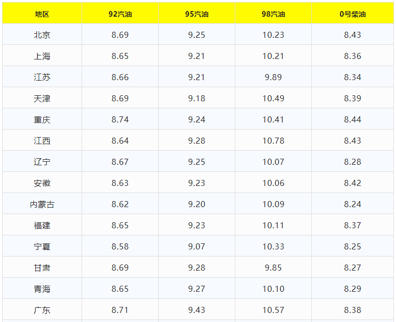The width and height of the screenshot is (396, 322).
Task: Select the 0号柴油 header cell
Action: click(x=352, y=14)
